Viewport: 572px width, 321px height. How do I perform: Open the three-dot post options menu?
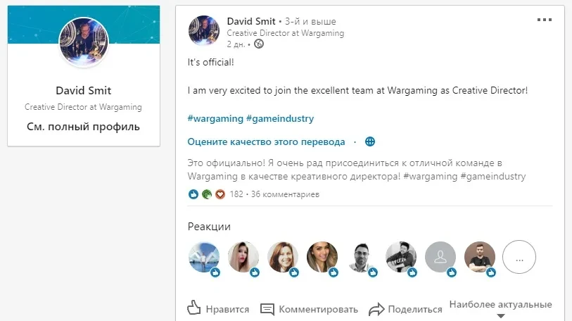[544, 20]
